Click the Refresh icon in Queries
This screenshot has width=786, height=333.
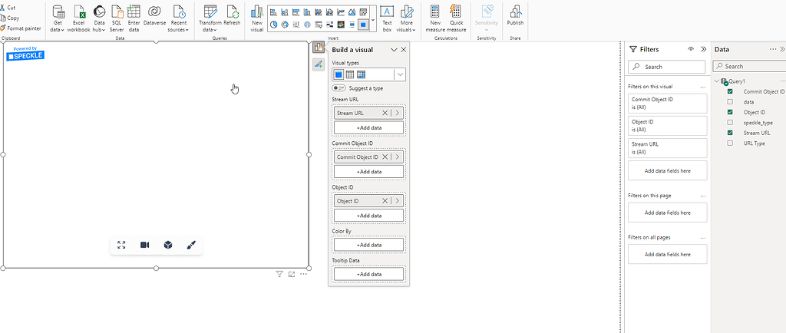click(232, 12)
